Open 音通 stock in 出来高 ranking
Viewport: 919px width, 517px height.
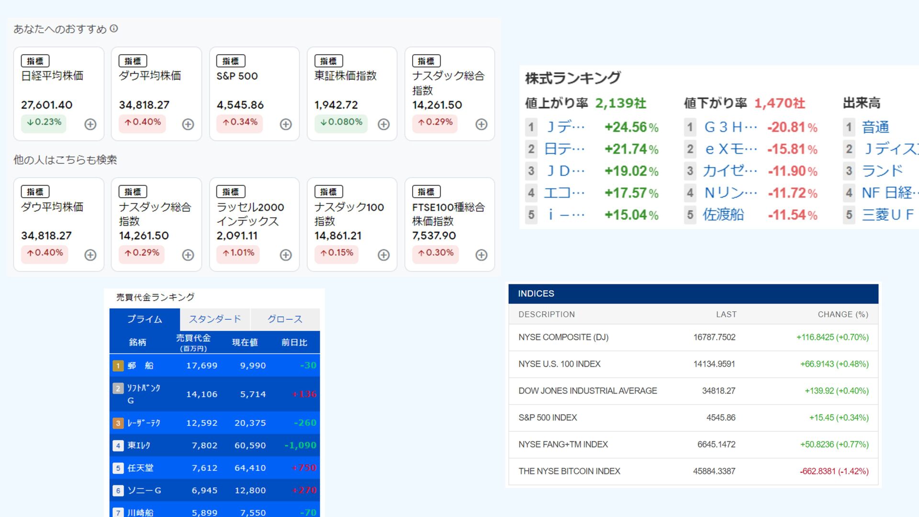click(875, 127)
